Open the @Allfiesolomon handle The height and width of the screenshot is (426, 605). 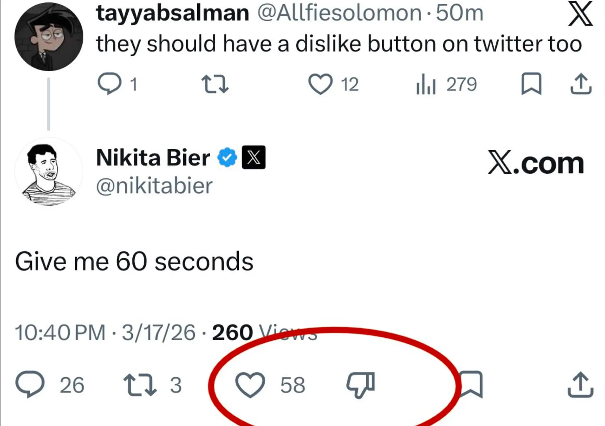[339, 13]
